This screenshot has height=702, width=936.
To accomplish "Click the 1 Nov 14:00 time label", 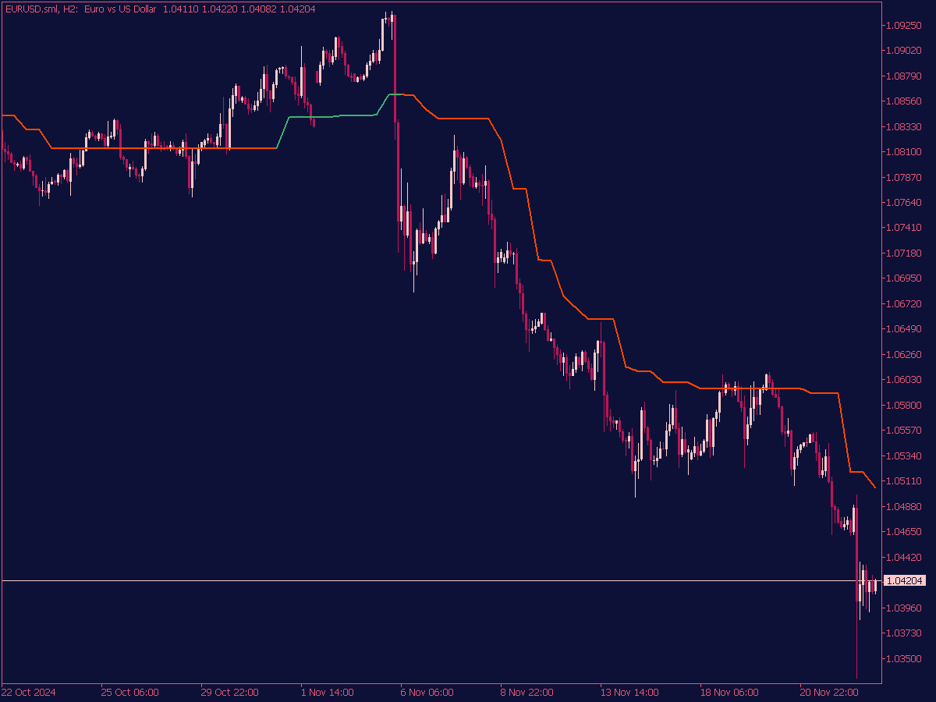I will pos(328,692).
